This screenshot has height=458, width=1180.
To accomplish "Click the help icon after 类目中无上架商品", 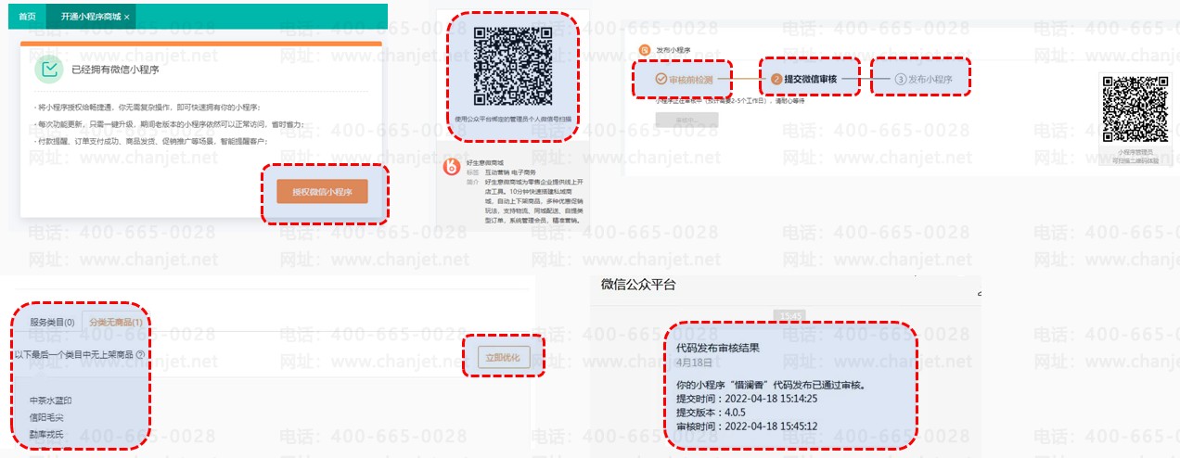I will (140, 354).
